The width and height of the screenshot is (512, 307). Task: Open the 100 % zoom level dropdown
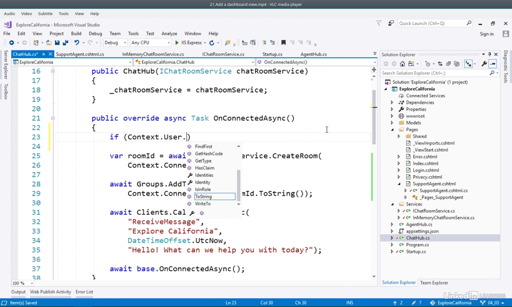tap(32, 283)
